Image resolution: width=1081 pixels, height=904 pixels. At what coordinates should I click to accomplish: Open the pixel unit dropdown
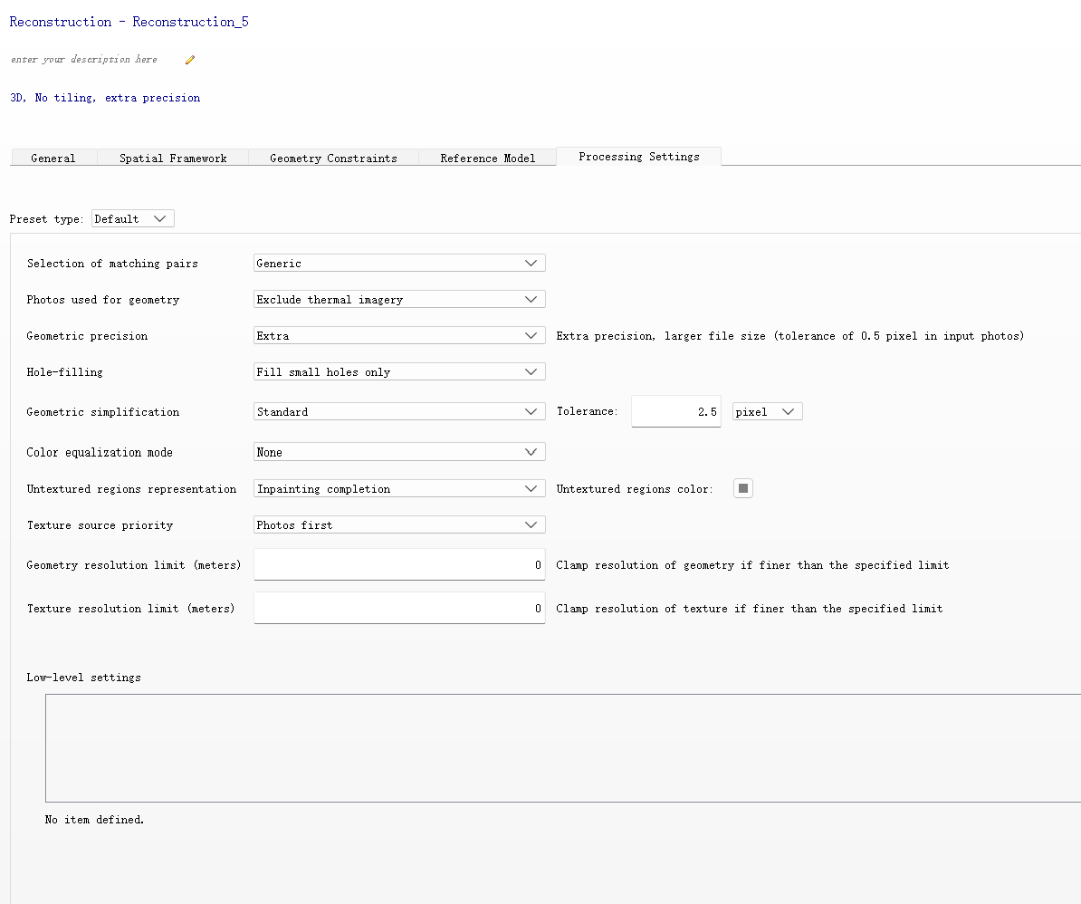click(x=768, y=411)
